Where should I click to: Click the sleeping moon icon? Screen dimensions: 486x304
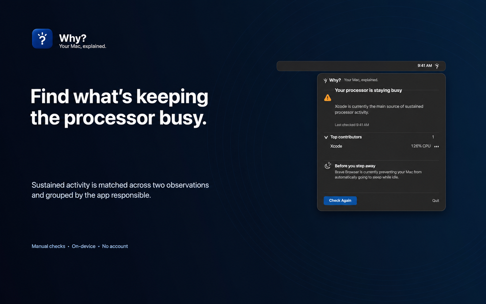point(328,165)
